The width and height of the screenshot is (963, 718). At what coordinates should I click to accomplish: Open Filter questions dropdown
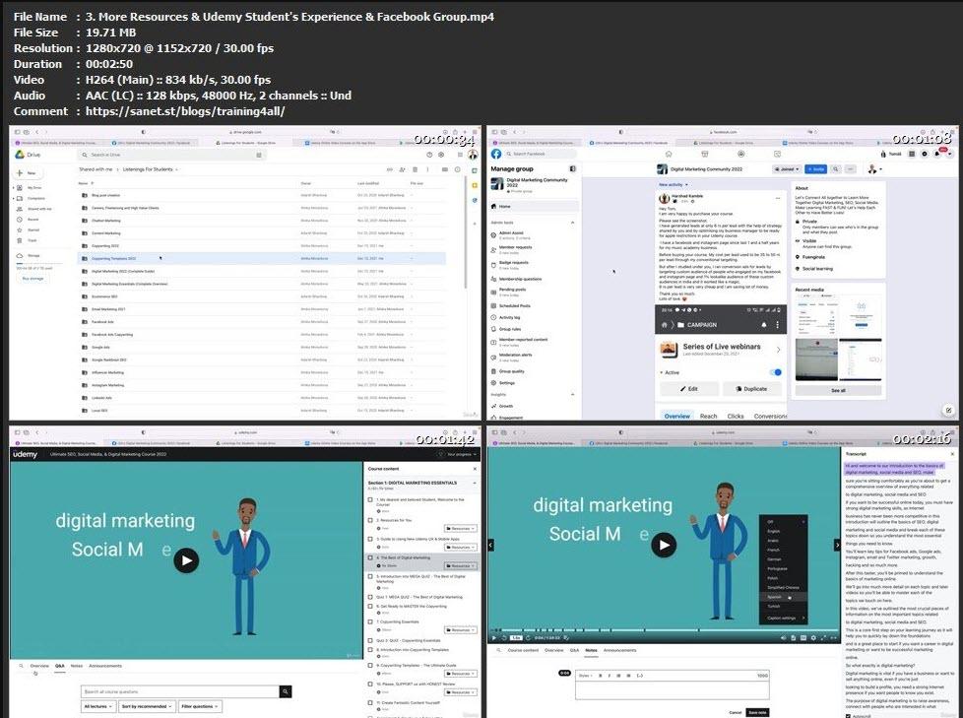pos(200,706)
